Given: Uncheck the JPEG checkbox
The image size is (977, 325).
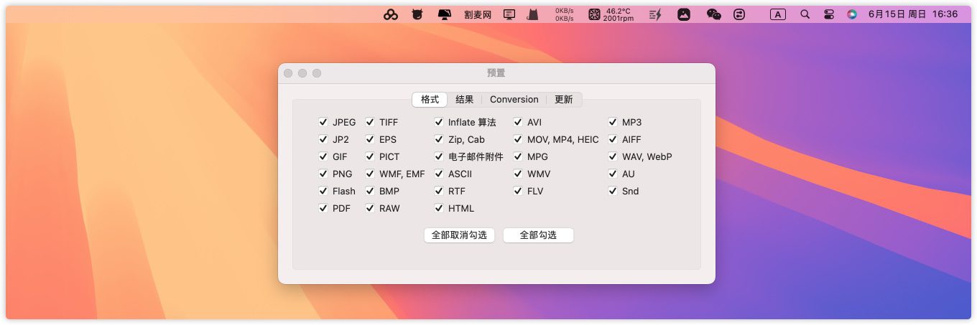Looking at the screenshot, I should [323, 122].
